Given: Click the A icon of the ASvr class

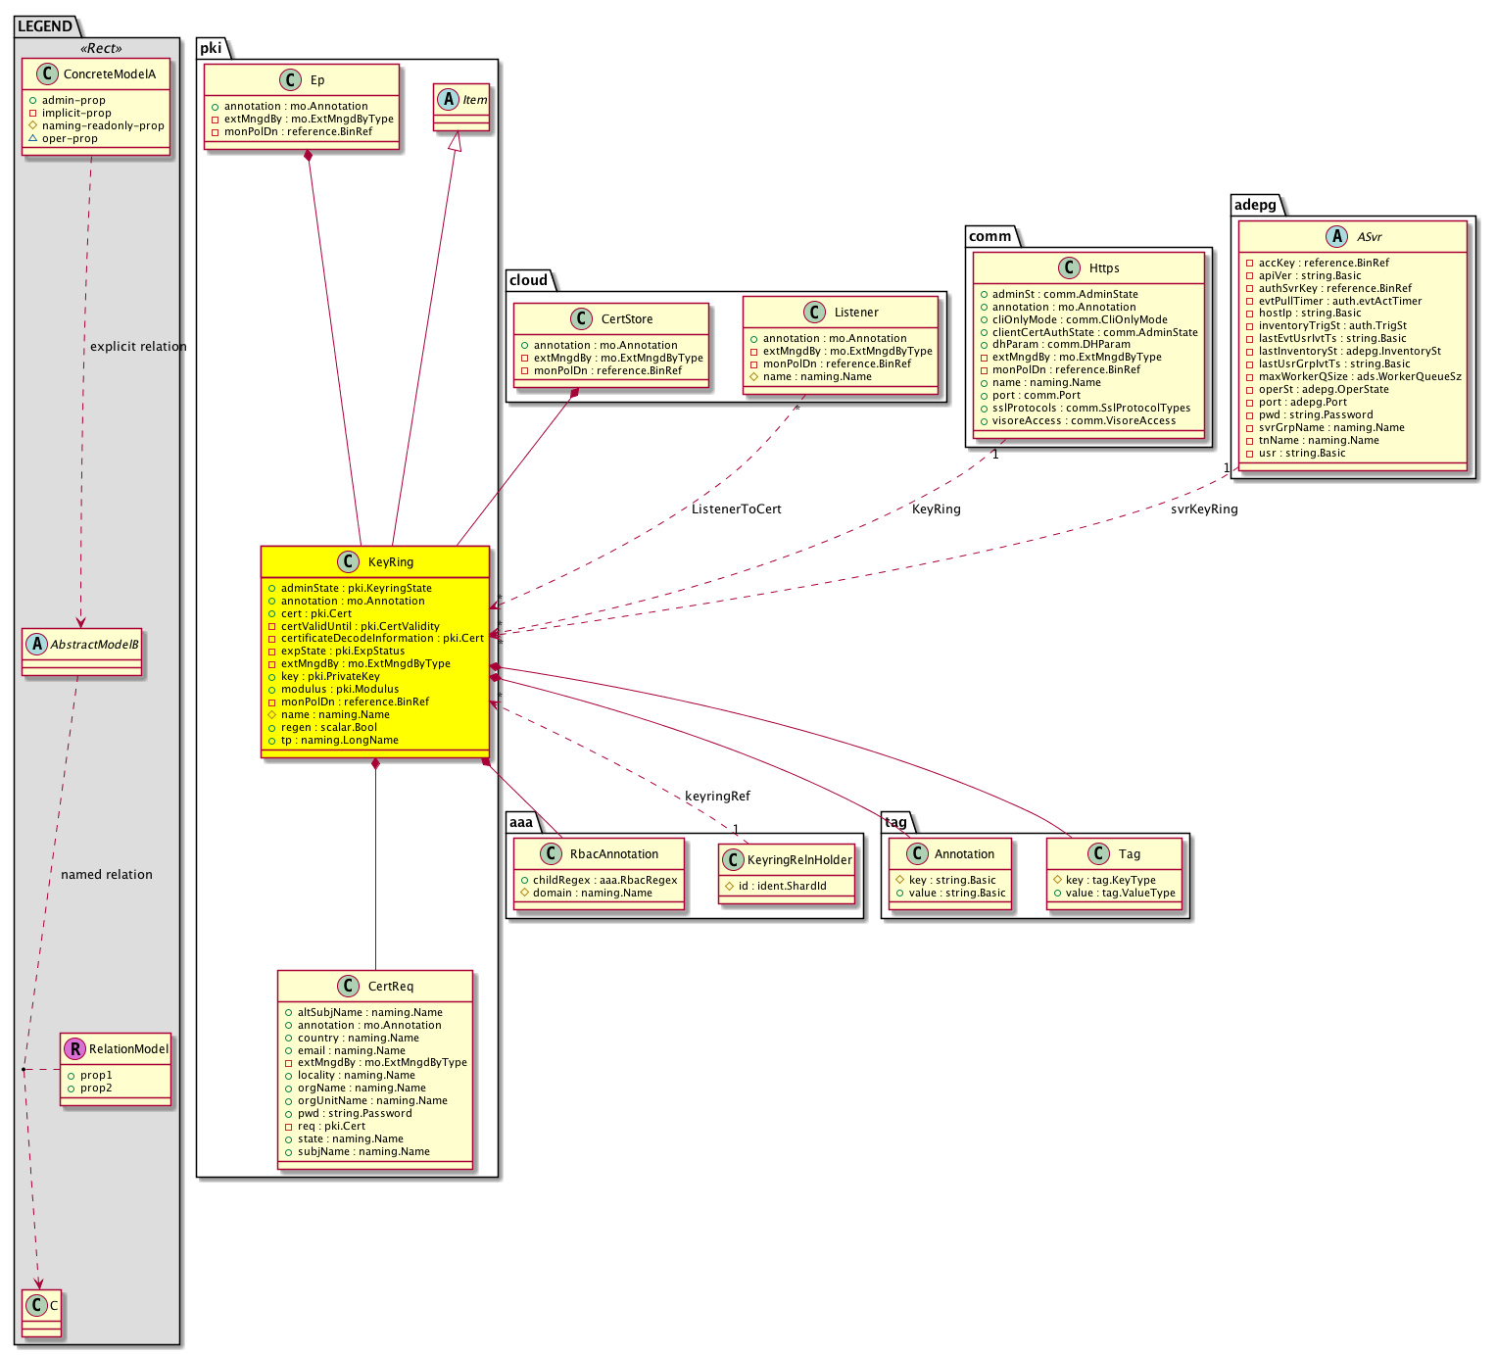Looking at the screenshot, I should coord(1336,236).
